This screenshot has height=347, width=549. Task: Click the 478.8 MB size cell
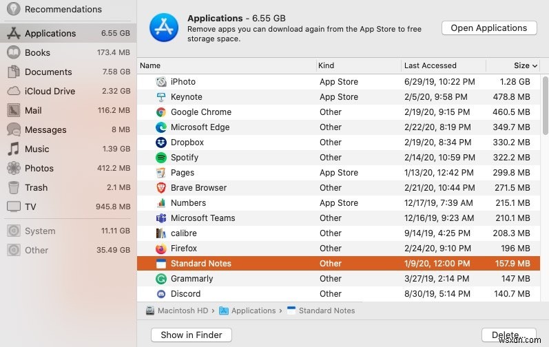(x=511, y=97)
